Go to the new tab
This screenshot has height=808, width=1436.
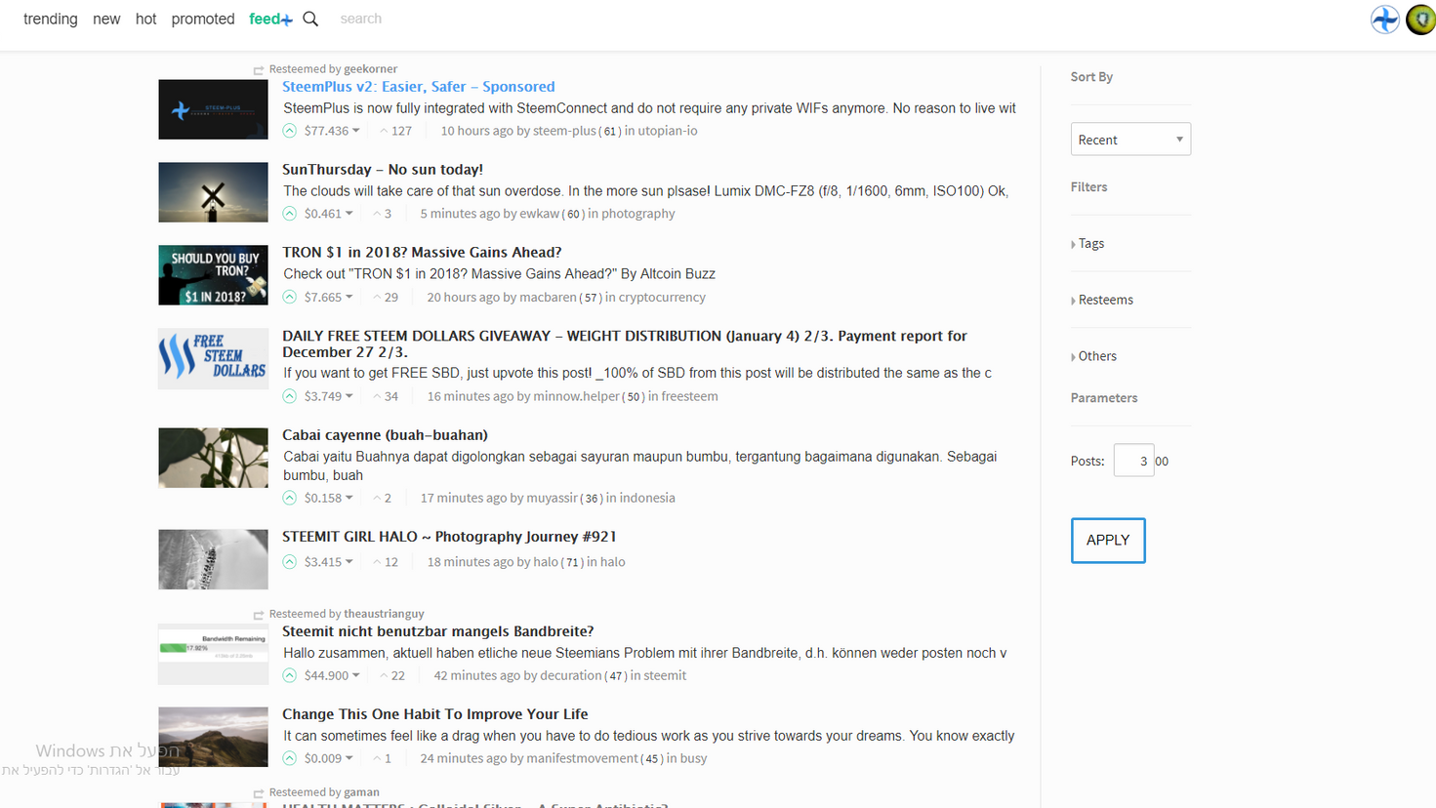(x=106, y=19)
